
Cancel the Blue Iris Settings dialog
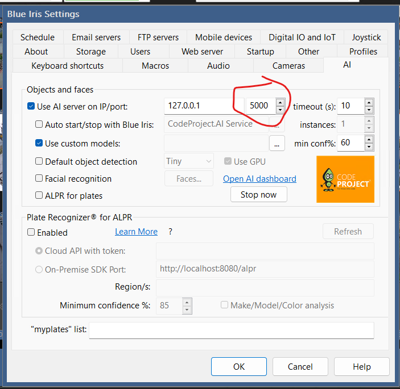pyautogui.click(x=300, y=367)
